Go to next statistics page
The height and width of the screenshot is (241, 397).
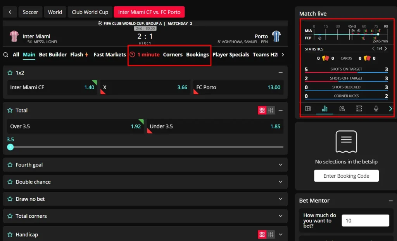point(386,49)
